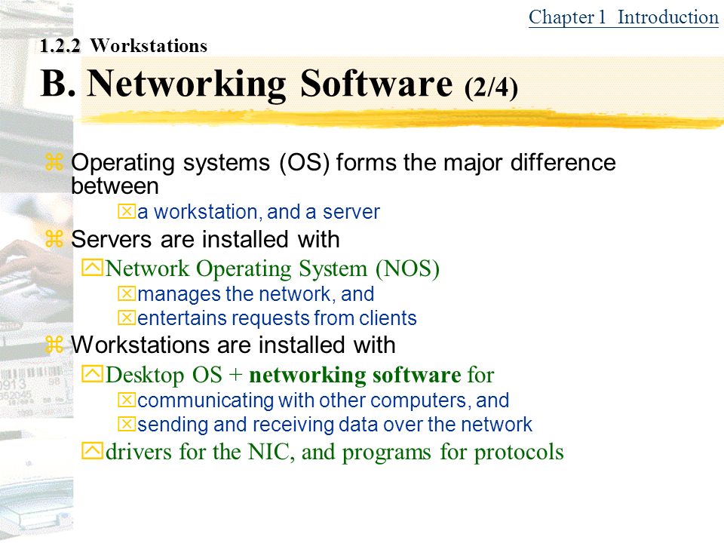Select the bullet icon before "Servers are installed with"
This screenshot has height=543, width=724.
coord(54,240)
